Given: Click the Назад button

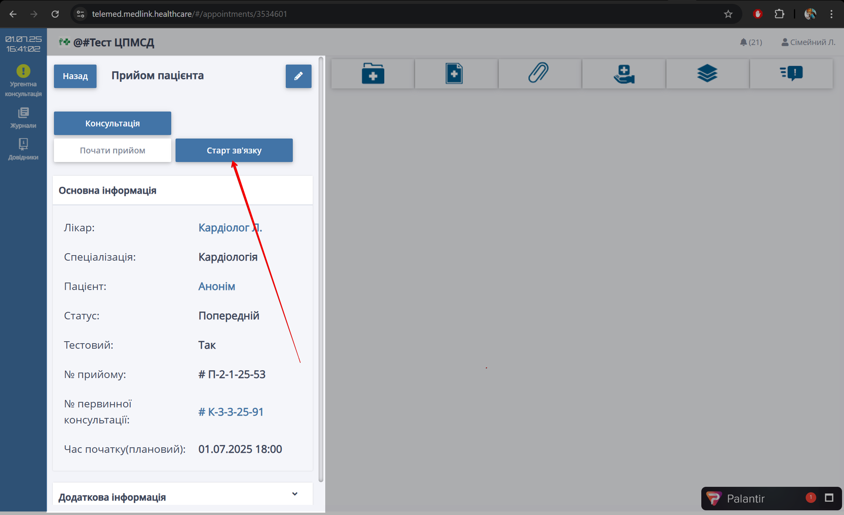Looking at the screenshot, I should [75, 76].
